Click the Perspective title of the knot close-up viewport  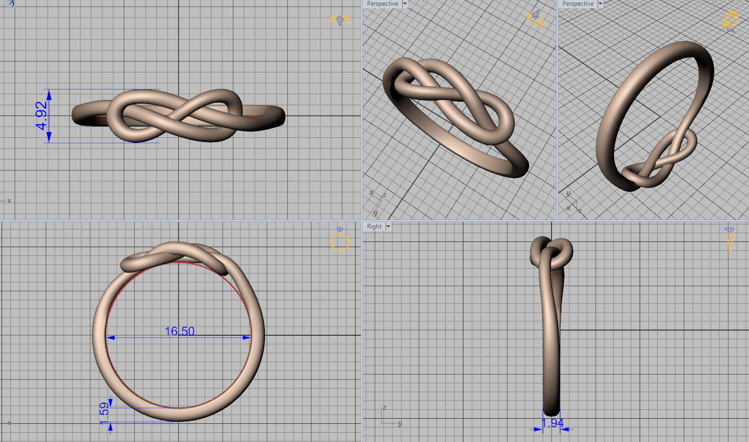click(x=383, y=4)
